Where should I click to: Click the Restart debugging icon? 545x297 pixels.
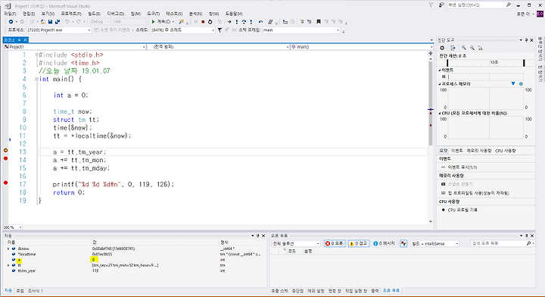[210, 21]
